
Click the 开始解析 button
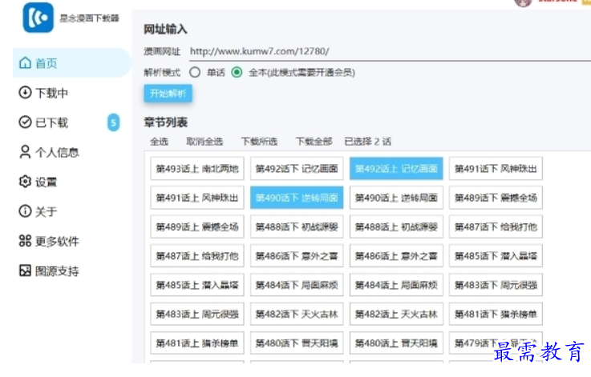click(x=168, y=94)
